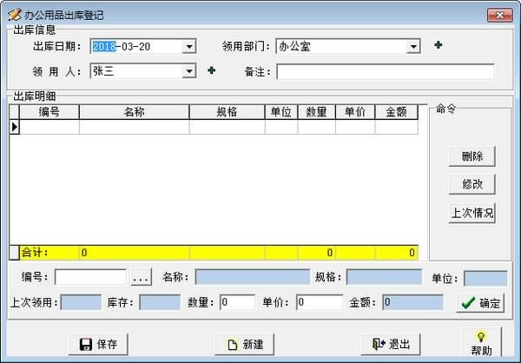
Task: Click into the 备注 text field
Action: click(x=385, y=71)
